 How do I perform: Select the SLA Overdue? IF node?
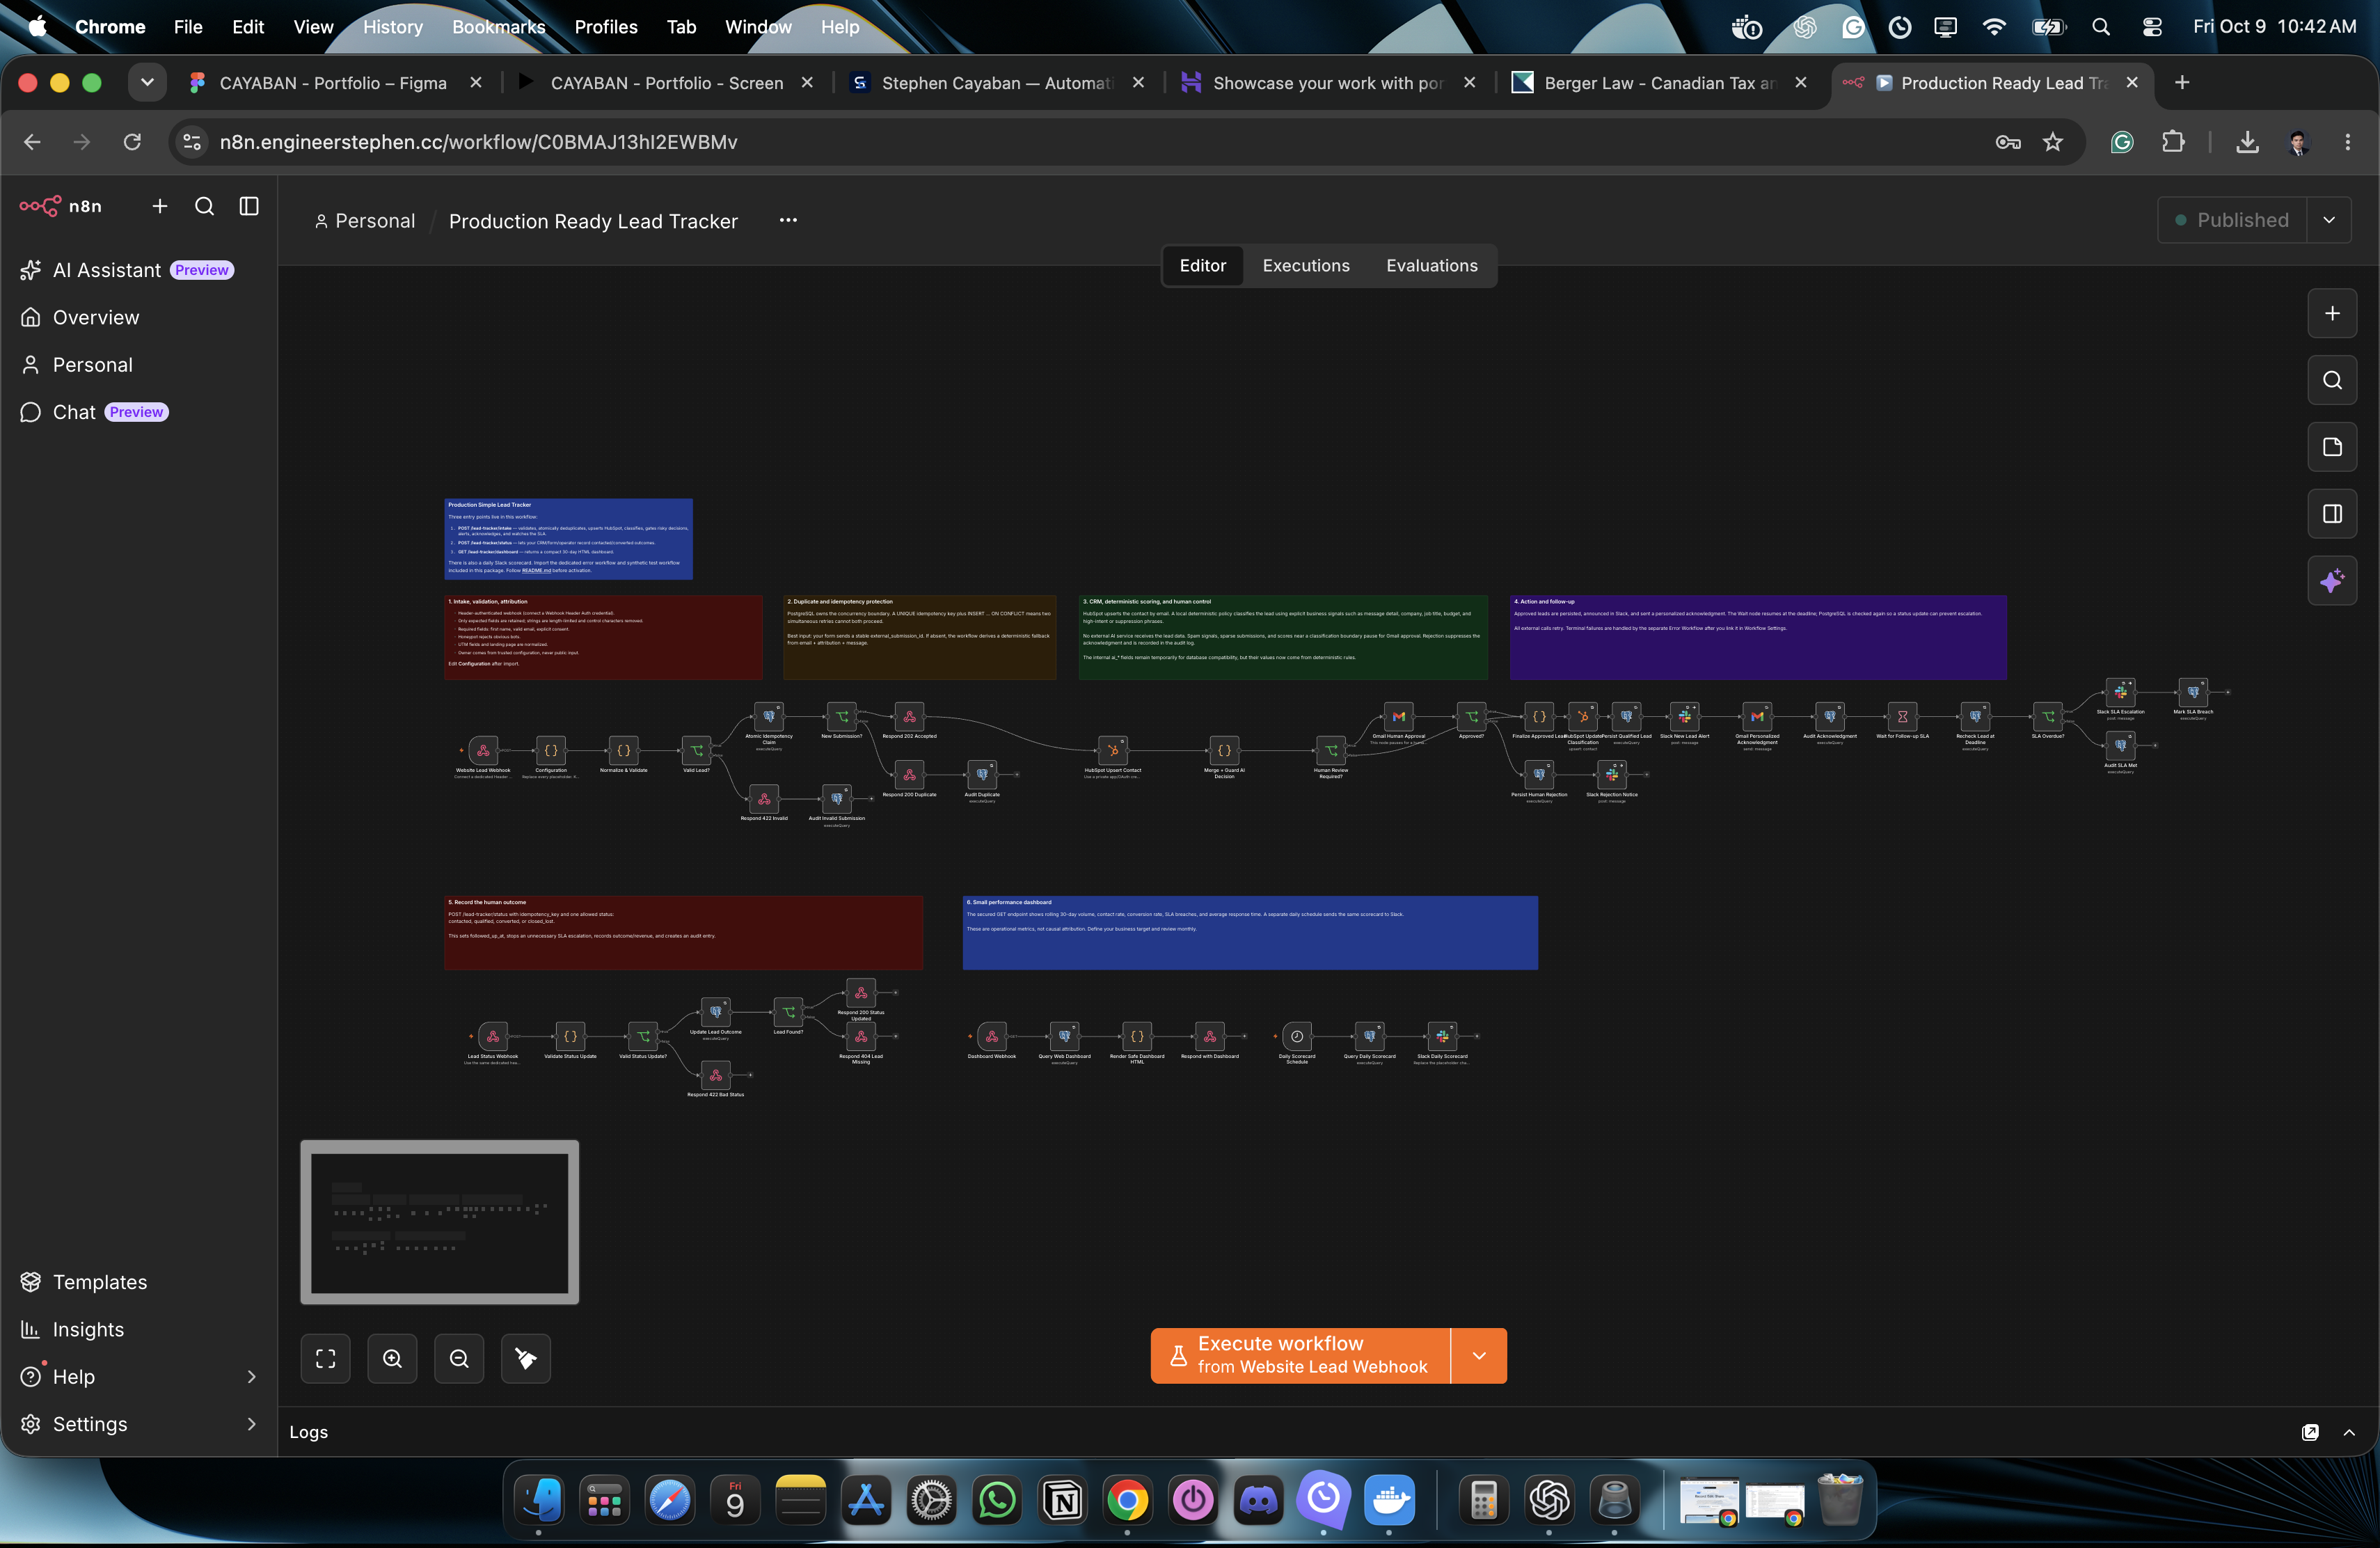pyautogui.click(x=2048, y=716)
